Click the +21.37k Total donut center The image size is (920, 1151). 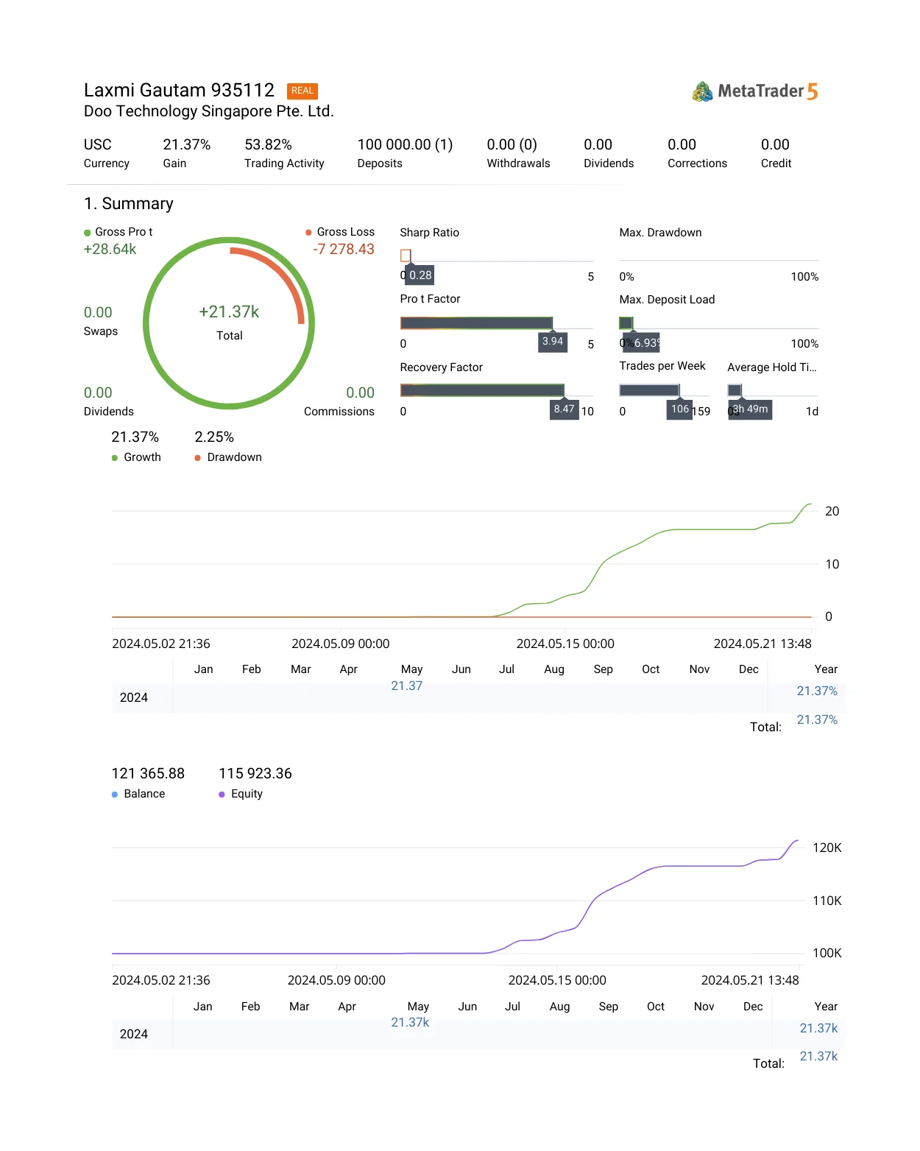[229, 312]
